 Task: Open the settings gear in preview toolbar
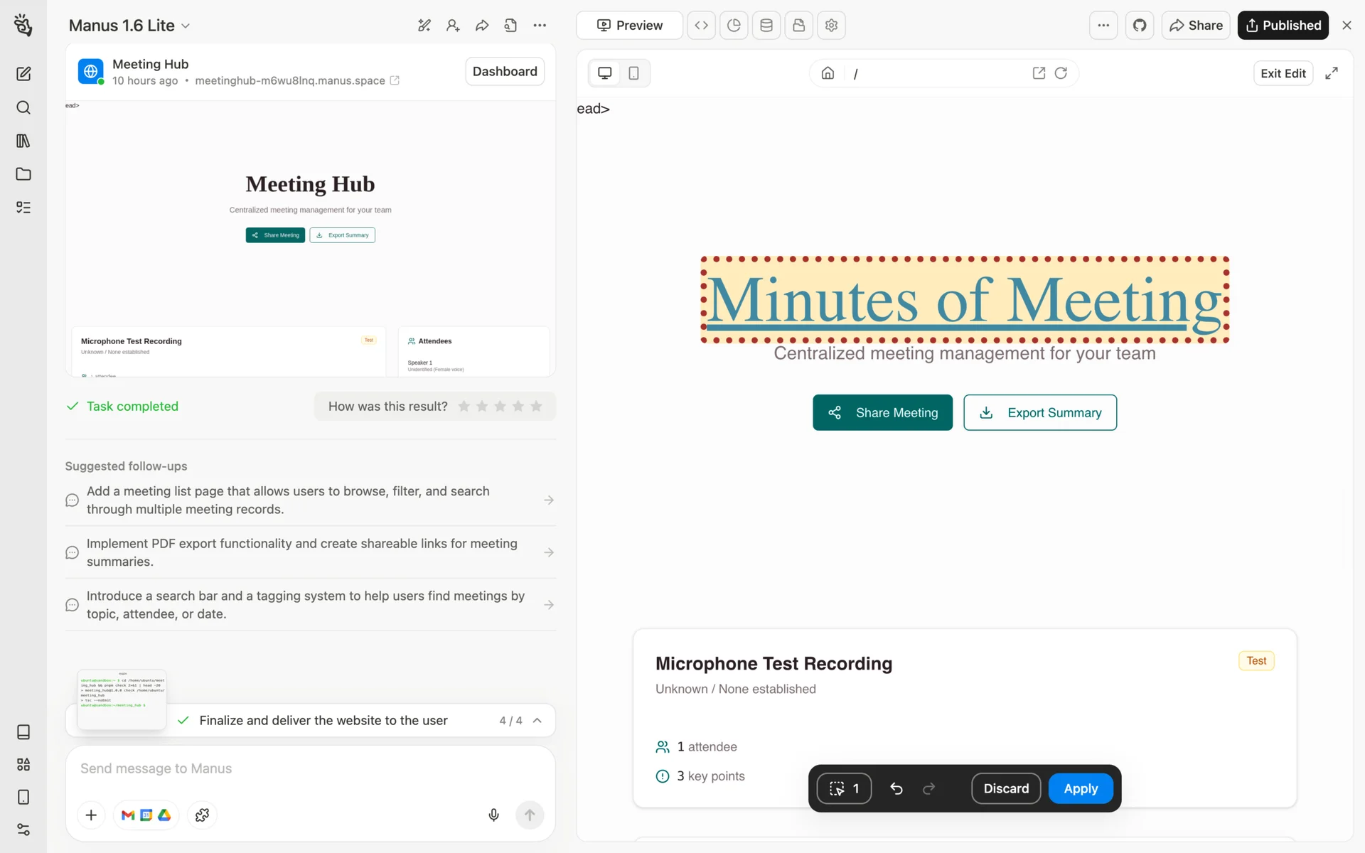click(x=831, y=26)
